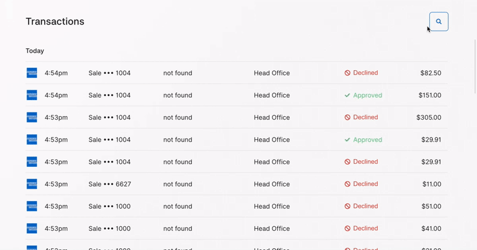Select the $305.00 amount
Screen dimensions: 477x250
tap(429, 118)
